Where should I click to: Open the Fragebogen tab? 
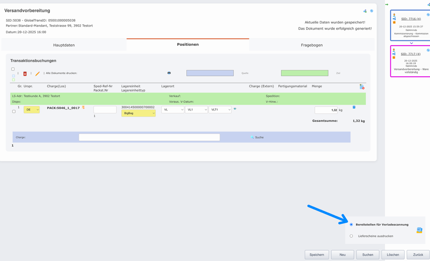coord(311,45)
